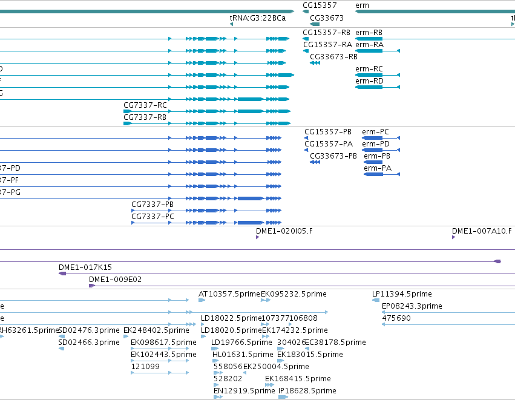Open the CG33673-RB transcript

pyautogui.click(x=315, y=63)
